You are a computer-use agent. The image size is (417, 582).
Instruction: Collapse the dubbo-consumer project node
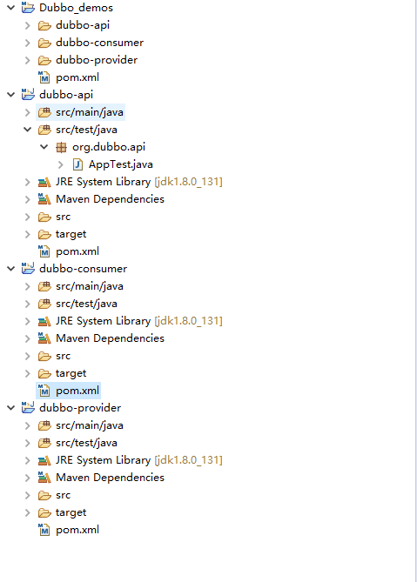pyautogui.click(x=11, y=269)
